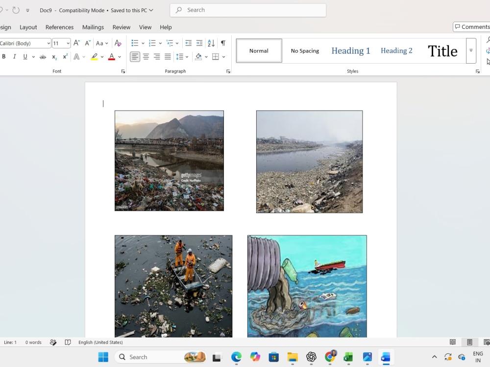Click Shading paint bucket icon

pyautogui.click(x=198, y=57)
